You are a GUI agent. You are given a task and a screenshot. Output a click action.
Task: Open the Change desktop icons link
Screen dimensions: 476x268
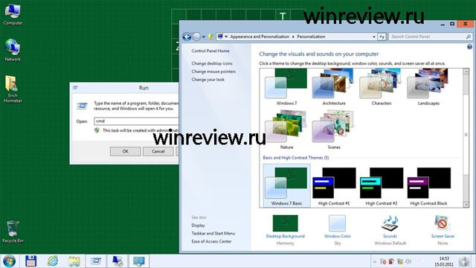212,63
